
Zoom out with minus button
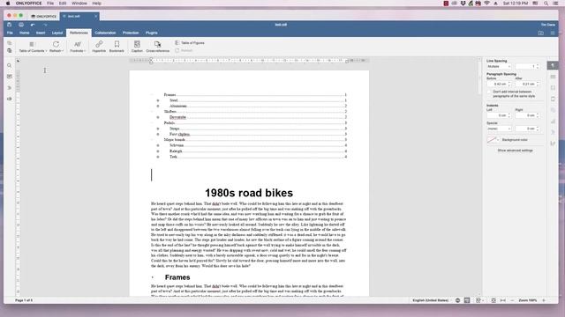(x=512, y=300)
